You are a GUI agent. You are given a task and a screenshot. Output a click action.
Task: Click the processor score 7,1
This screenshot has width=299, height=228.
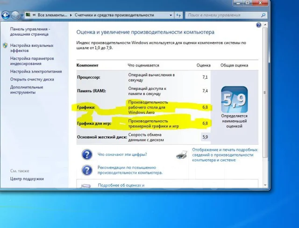tap(205, 77)
